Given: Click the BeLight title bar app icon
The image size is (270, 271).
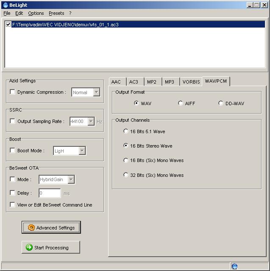Looking at the screenshot, I should tap(6, 5).
